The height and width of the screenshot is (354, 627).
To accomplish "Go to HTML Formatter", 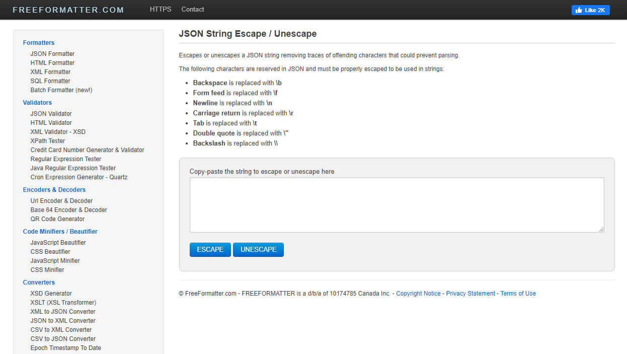I will click(x=52, y=63).
